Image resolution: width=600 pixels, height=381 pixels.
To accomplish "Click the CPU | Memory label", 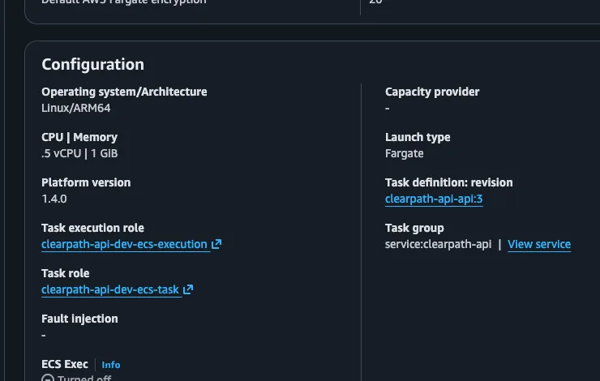I will (x=79, y=137).
